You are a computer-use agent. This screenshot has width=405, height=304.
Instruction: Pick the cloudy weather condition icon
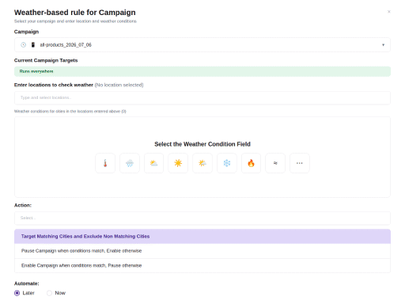[153, 163]
